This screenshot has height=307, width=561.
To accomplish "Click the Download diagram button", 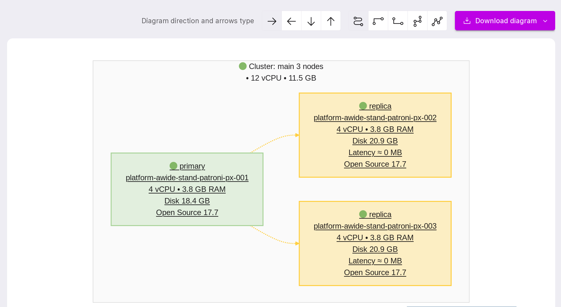I will coord(500,21).
